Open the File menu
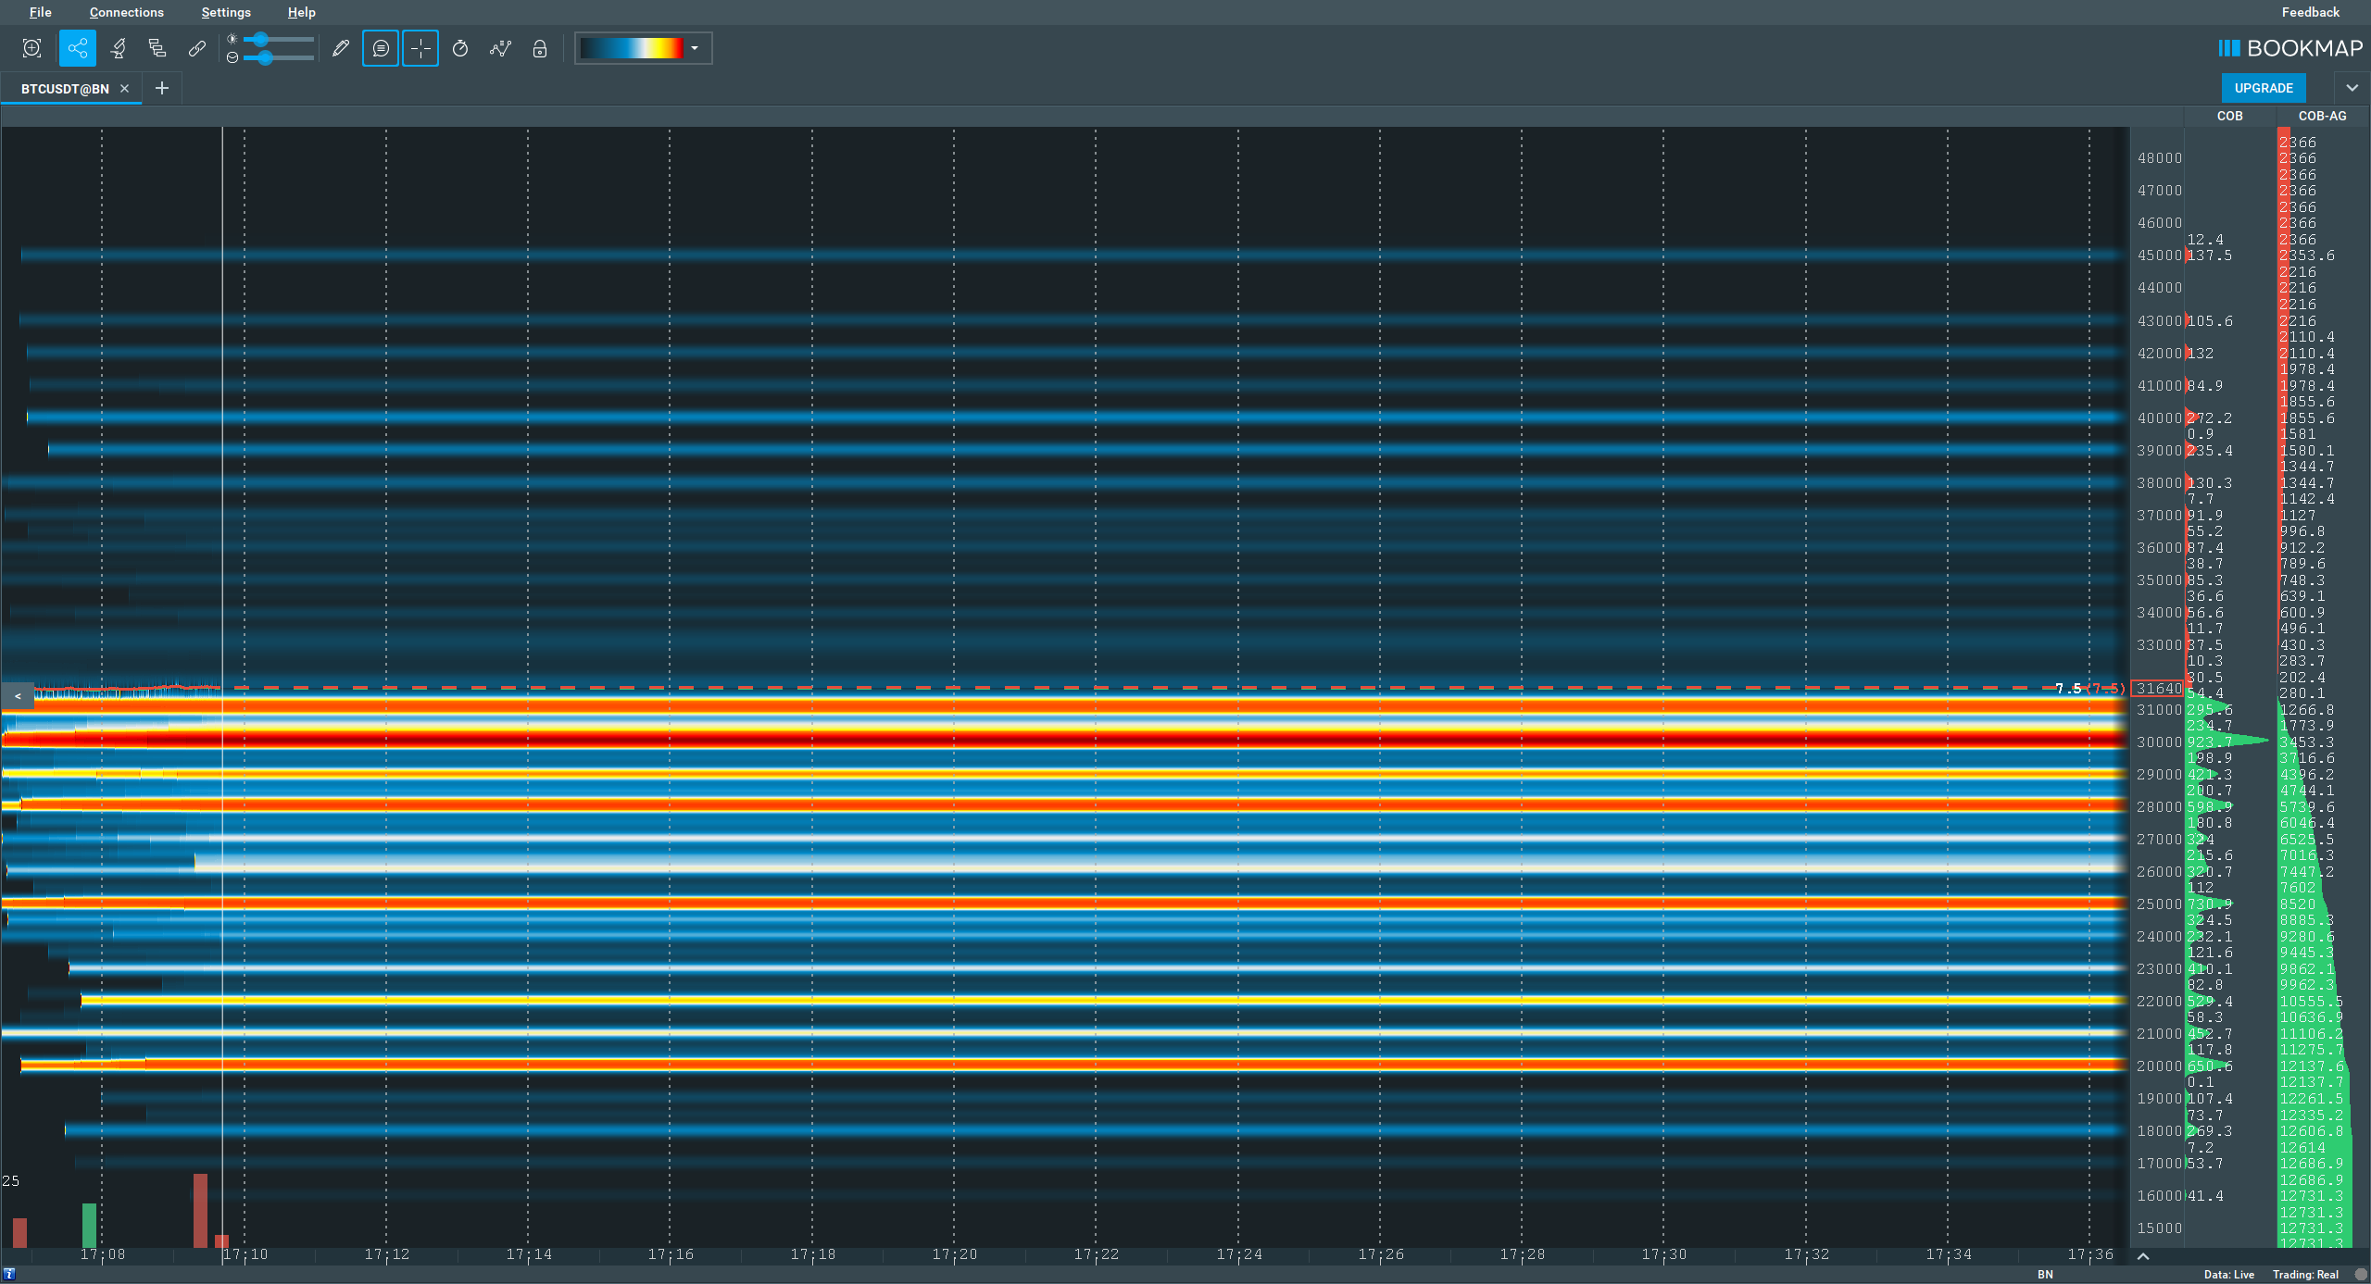Viewport: 2371px width, 1284px height. pos(41,12)
